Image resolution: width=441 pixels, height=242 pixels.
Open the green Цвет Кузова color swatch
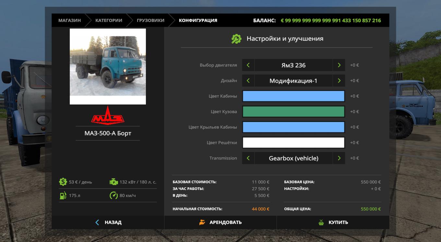293,112
